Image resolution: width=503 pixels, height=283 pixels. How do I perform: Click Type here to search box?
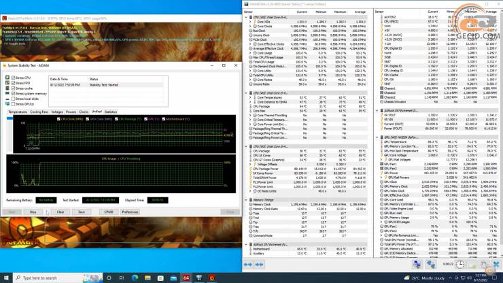tap(58, 278)
